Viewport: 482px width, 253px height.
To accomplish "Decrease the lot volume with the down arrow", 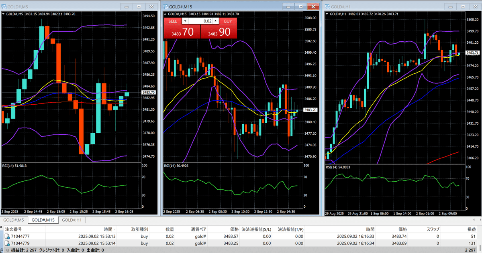I will 185,21.
